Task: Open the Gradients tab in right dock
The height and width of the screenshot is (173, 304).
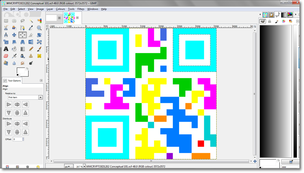Action: point(284,15)
